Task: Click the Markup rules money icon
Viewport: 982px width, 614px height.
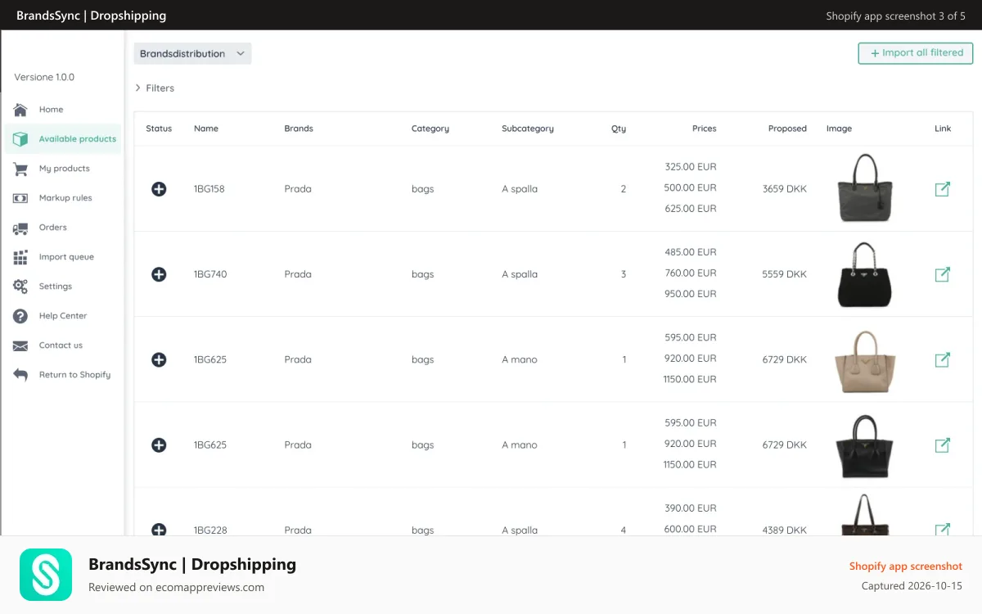Action: [x=20, y=198]
